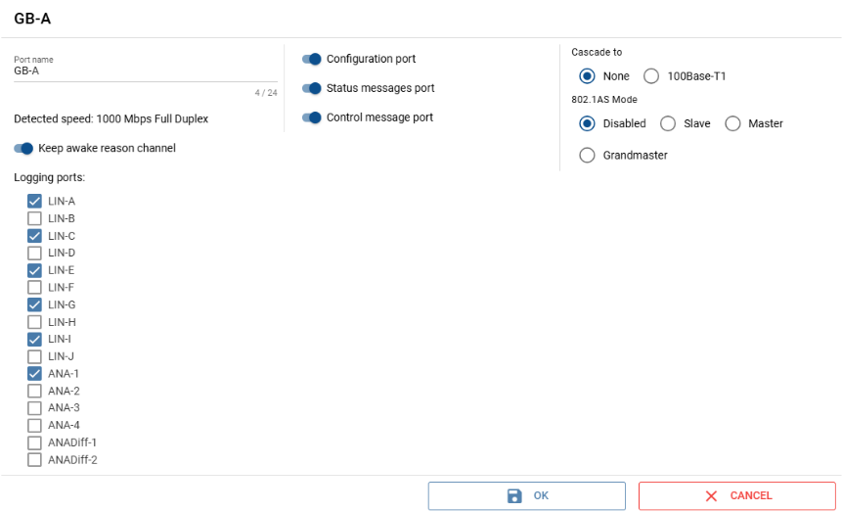Check the LIN-D logging port
The image size is (842, 512).
click(35, 253)
